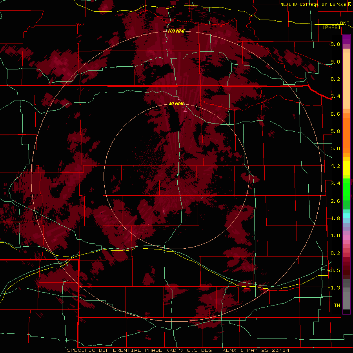Click the 100 NMI range ring label

click(176, 31)
